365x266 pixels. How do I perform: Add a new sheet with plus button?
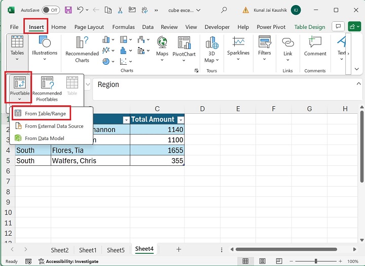click(178, 249)
